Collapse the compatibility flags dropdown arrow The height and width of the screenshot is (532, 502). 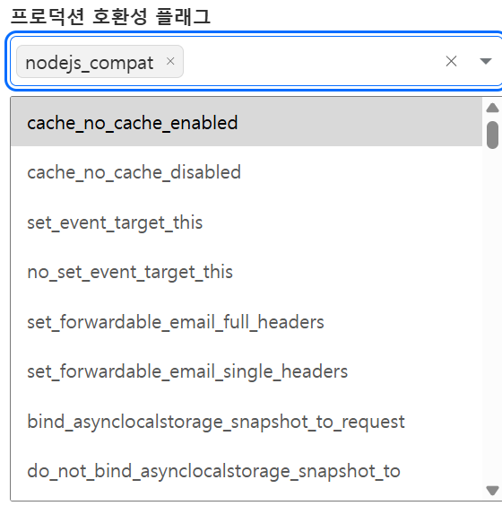click(x=485, y=61)
